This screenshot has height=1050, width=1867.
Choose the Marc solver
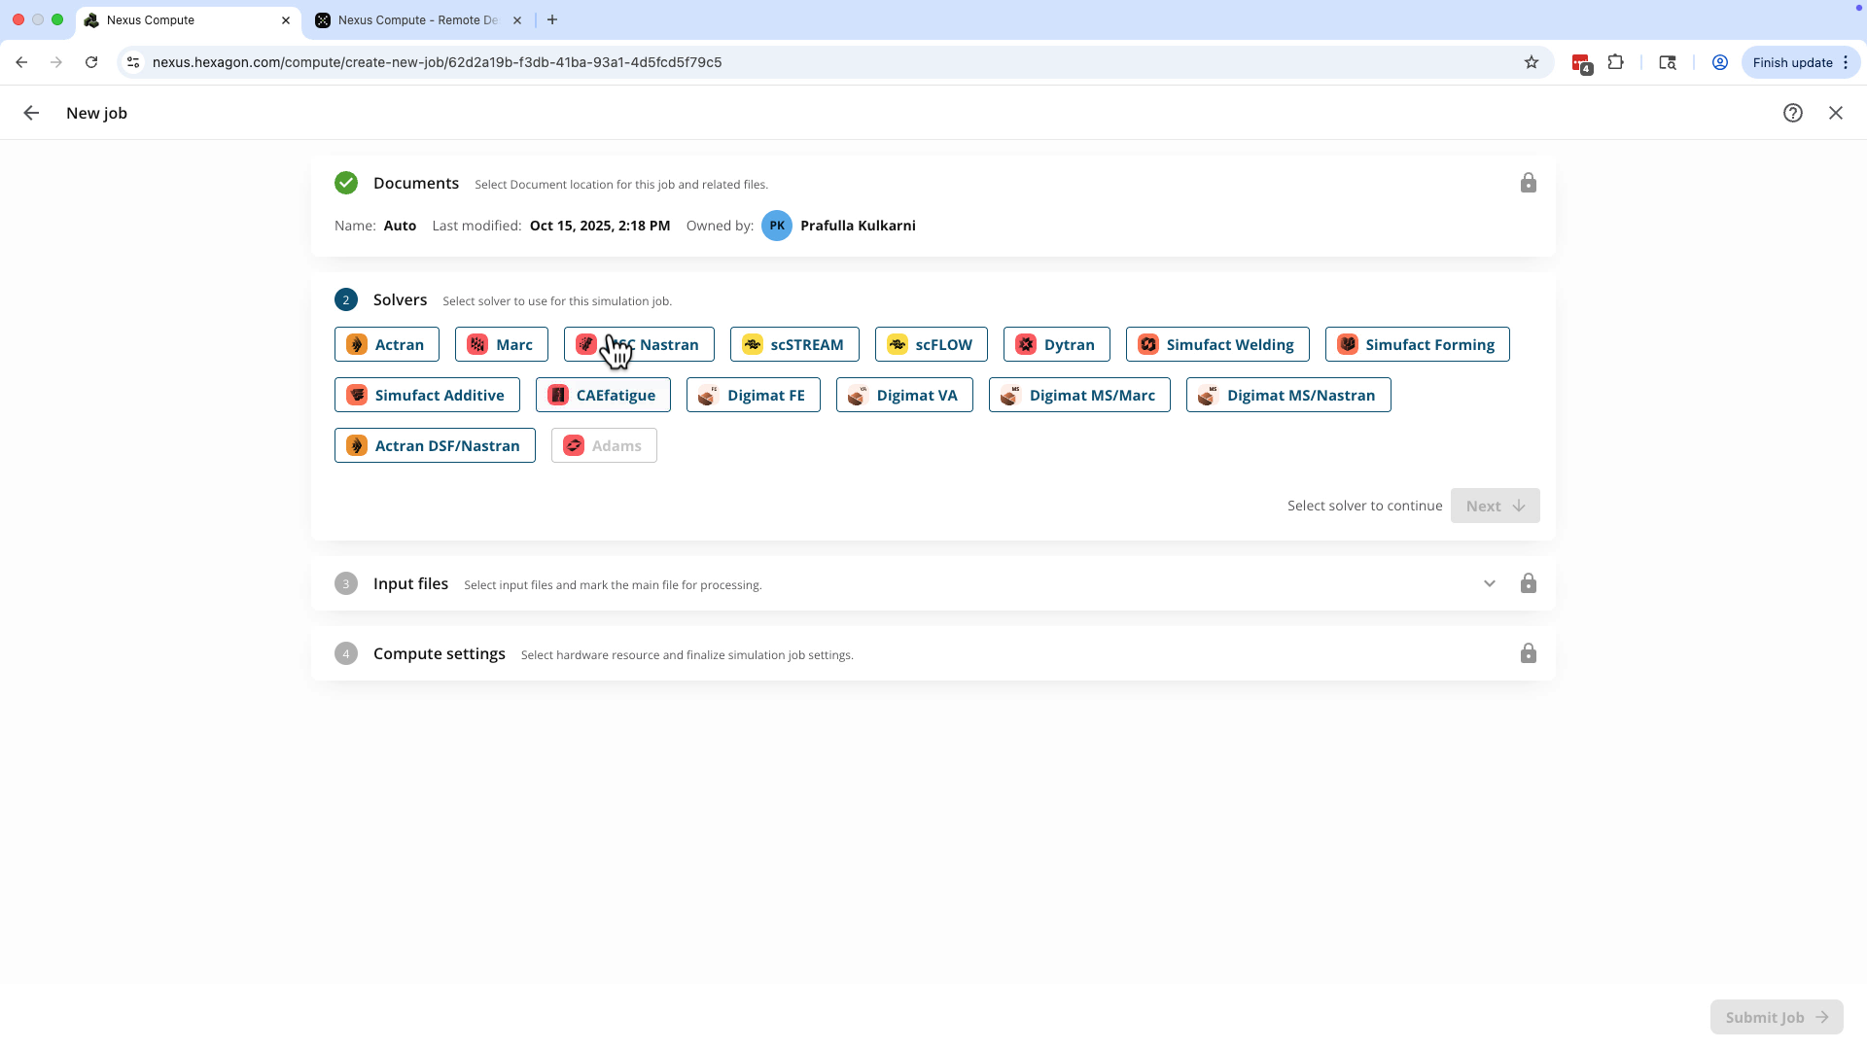tap(501, 344)
